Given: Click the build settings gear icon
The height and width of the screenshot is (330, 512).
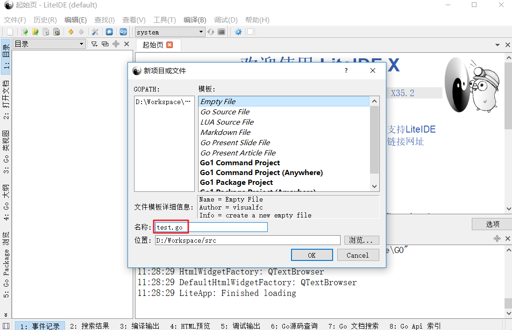Looking at the screenshot, I should pos(238,32).
